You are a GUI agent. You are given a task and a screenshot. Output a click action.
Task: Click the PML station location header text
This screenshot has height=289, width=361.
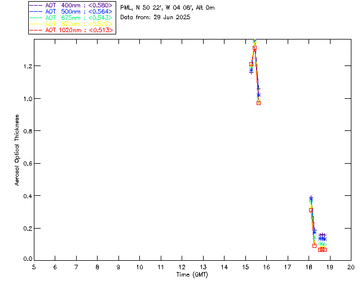point(168,8)
